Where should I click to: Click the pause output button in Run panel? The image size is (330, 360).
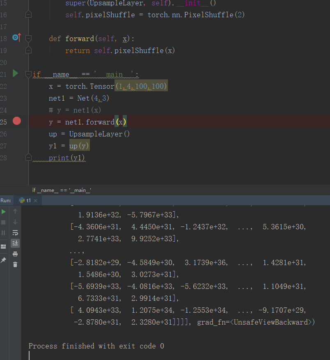click(x=3, y=233)
